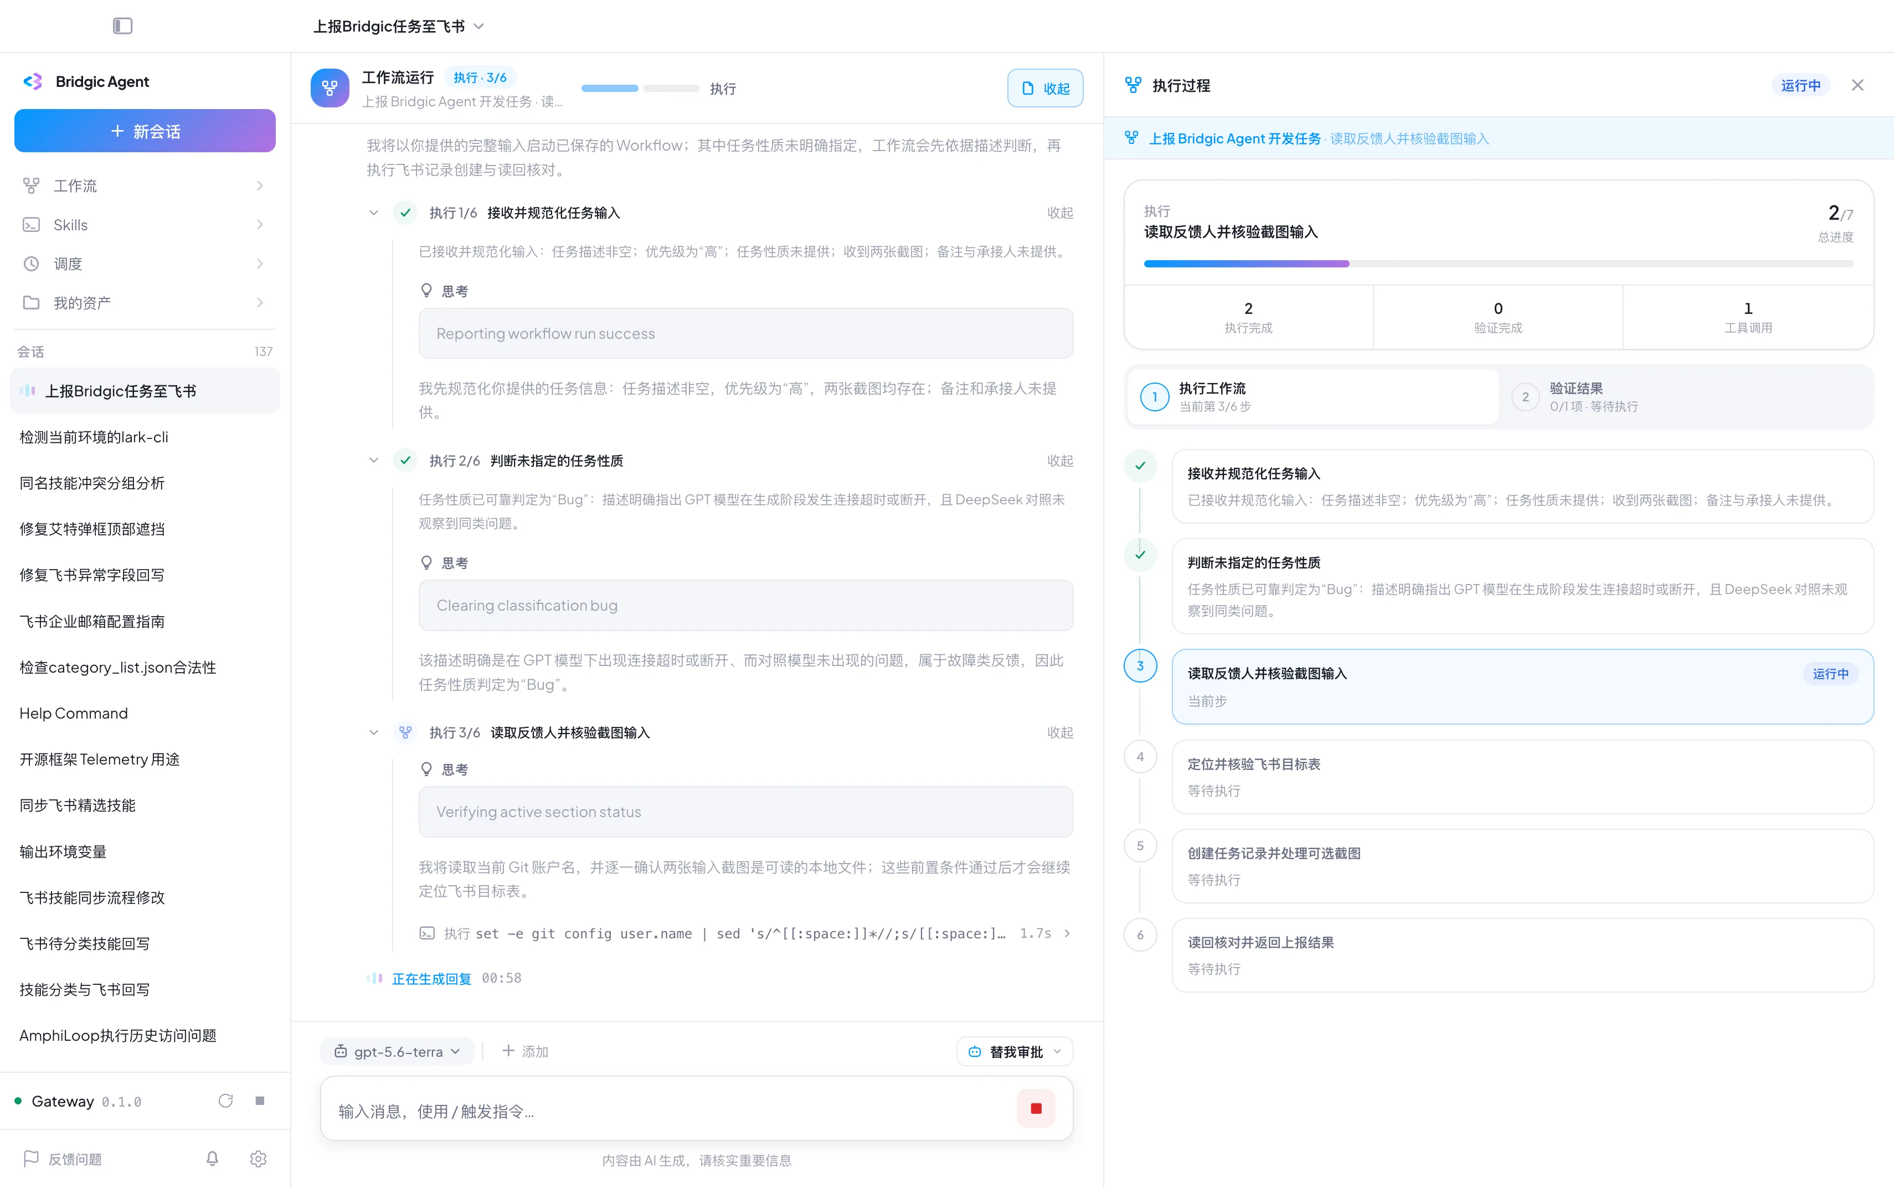Viewport: 1894px width, 1188px height.
Task: Open the conversation title dropdown at top
Action: coord(398,26)
